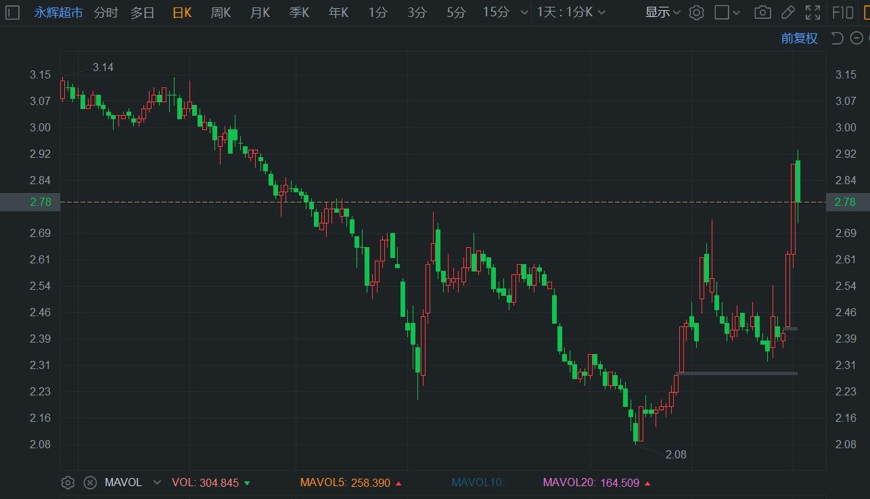Click the 永辉超市 stock name
The image size is (870, 499).
point(59,12)
